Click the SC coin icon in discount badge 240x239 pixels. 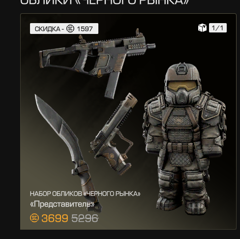click(x=70, y=29)
